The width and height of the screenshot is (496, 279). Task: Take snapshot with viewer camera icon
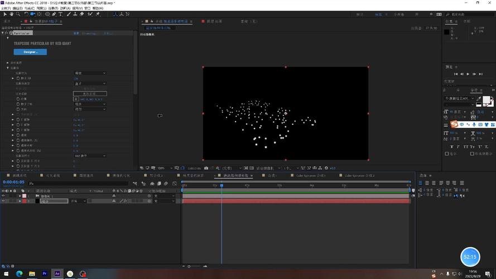coord(206,168)
